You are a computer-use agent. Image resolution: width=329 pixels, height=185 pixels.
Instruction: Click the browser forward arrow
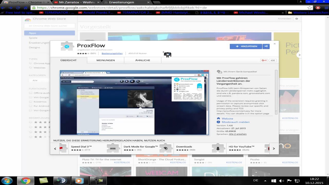click(11, 8)
